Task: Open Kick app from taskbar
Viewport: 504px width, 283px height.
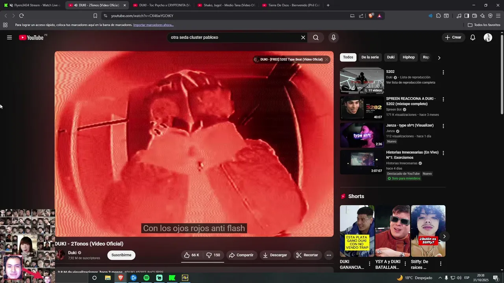Action: pos(172,278)
